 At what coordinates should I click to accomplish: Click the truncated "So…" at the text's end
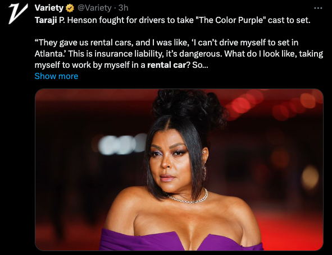201,65
